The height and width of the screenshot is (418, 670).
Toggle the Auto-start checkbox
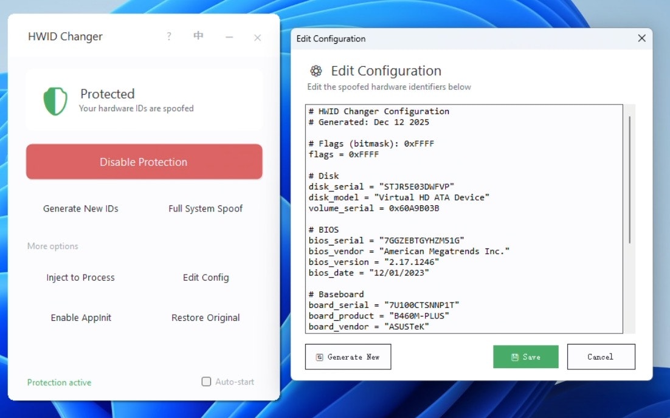tap(206, 382)
